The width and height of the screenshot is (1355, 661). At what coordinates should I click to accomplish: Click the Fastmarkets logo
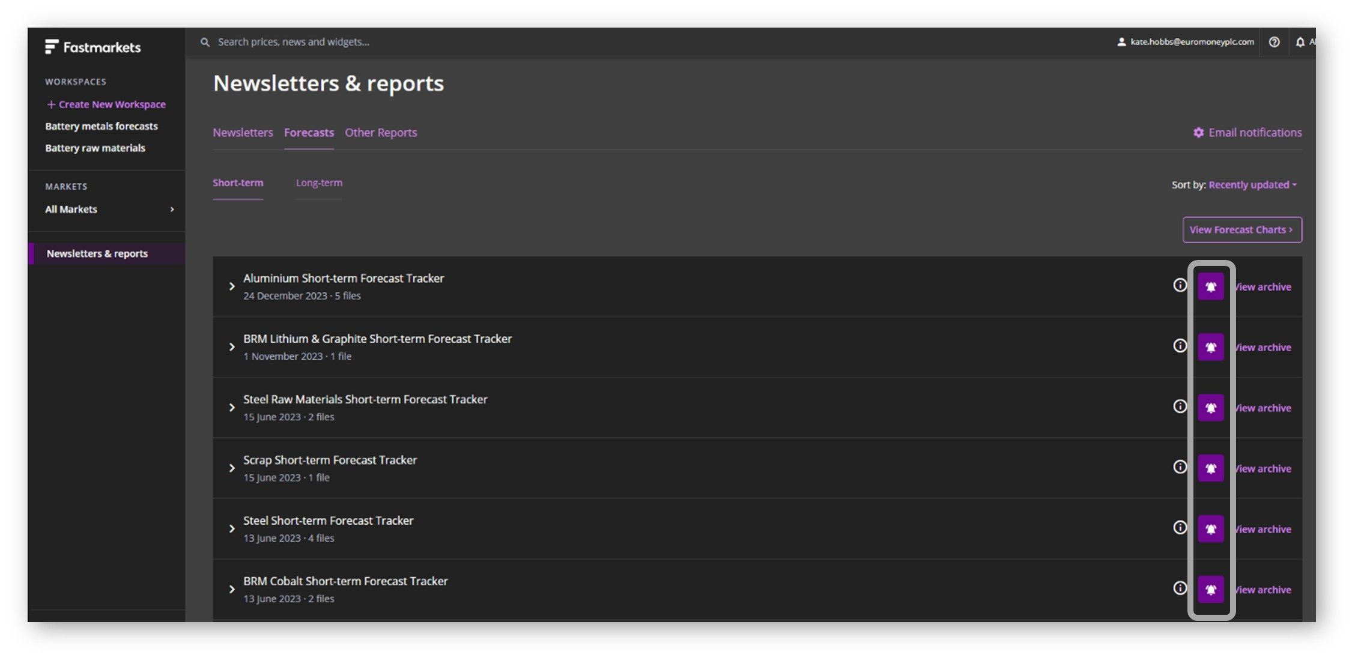(x=92, y=47)
